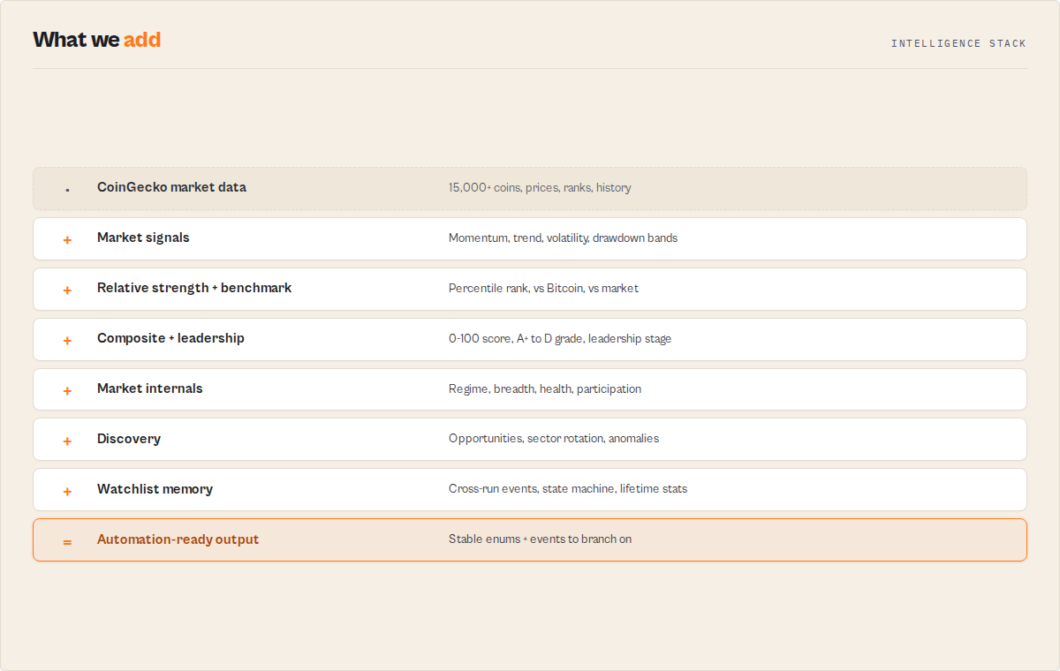Image resolution: width=1060 pixels, height=671 pixels.
Task: Select the Relative strength + benchmark title
Action: tap(194, 288)
